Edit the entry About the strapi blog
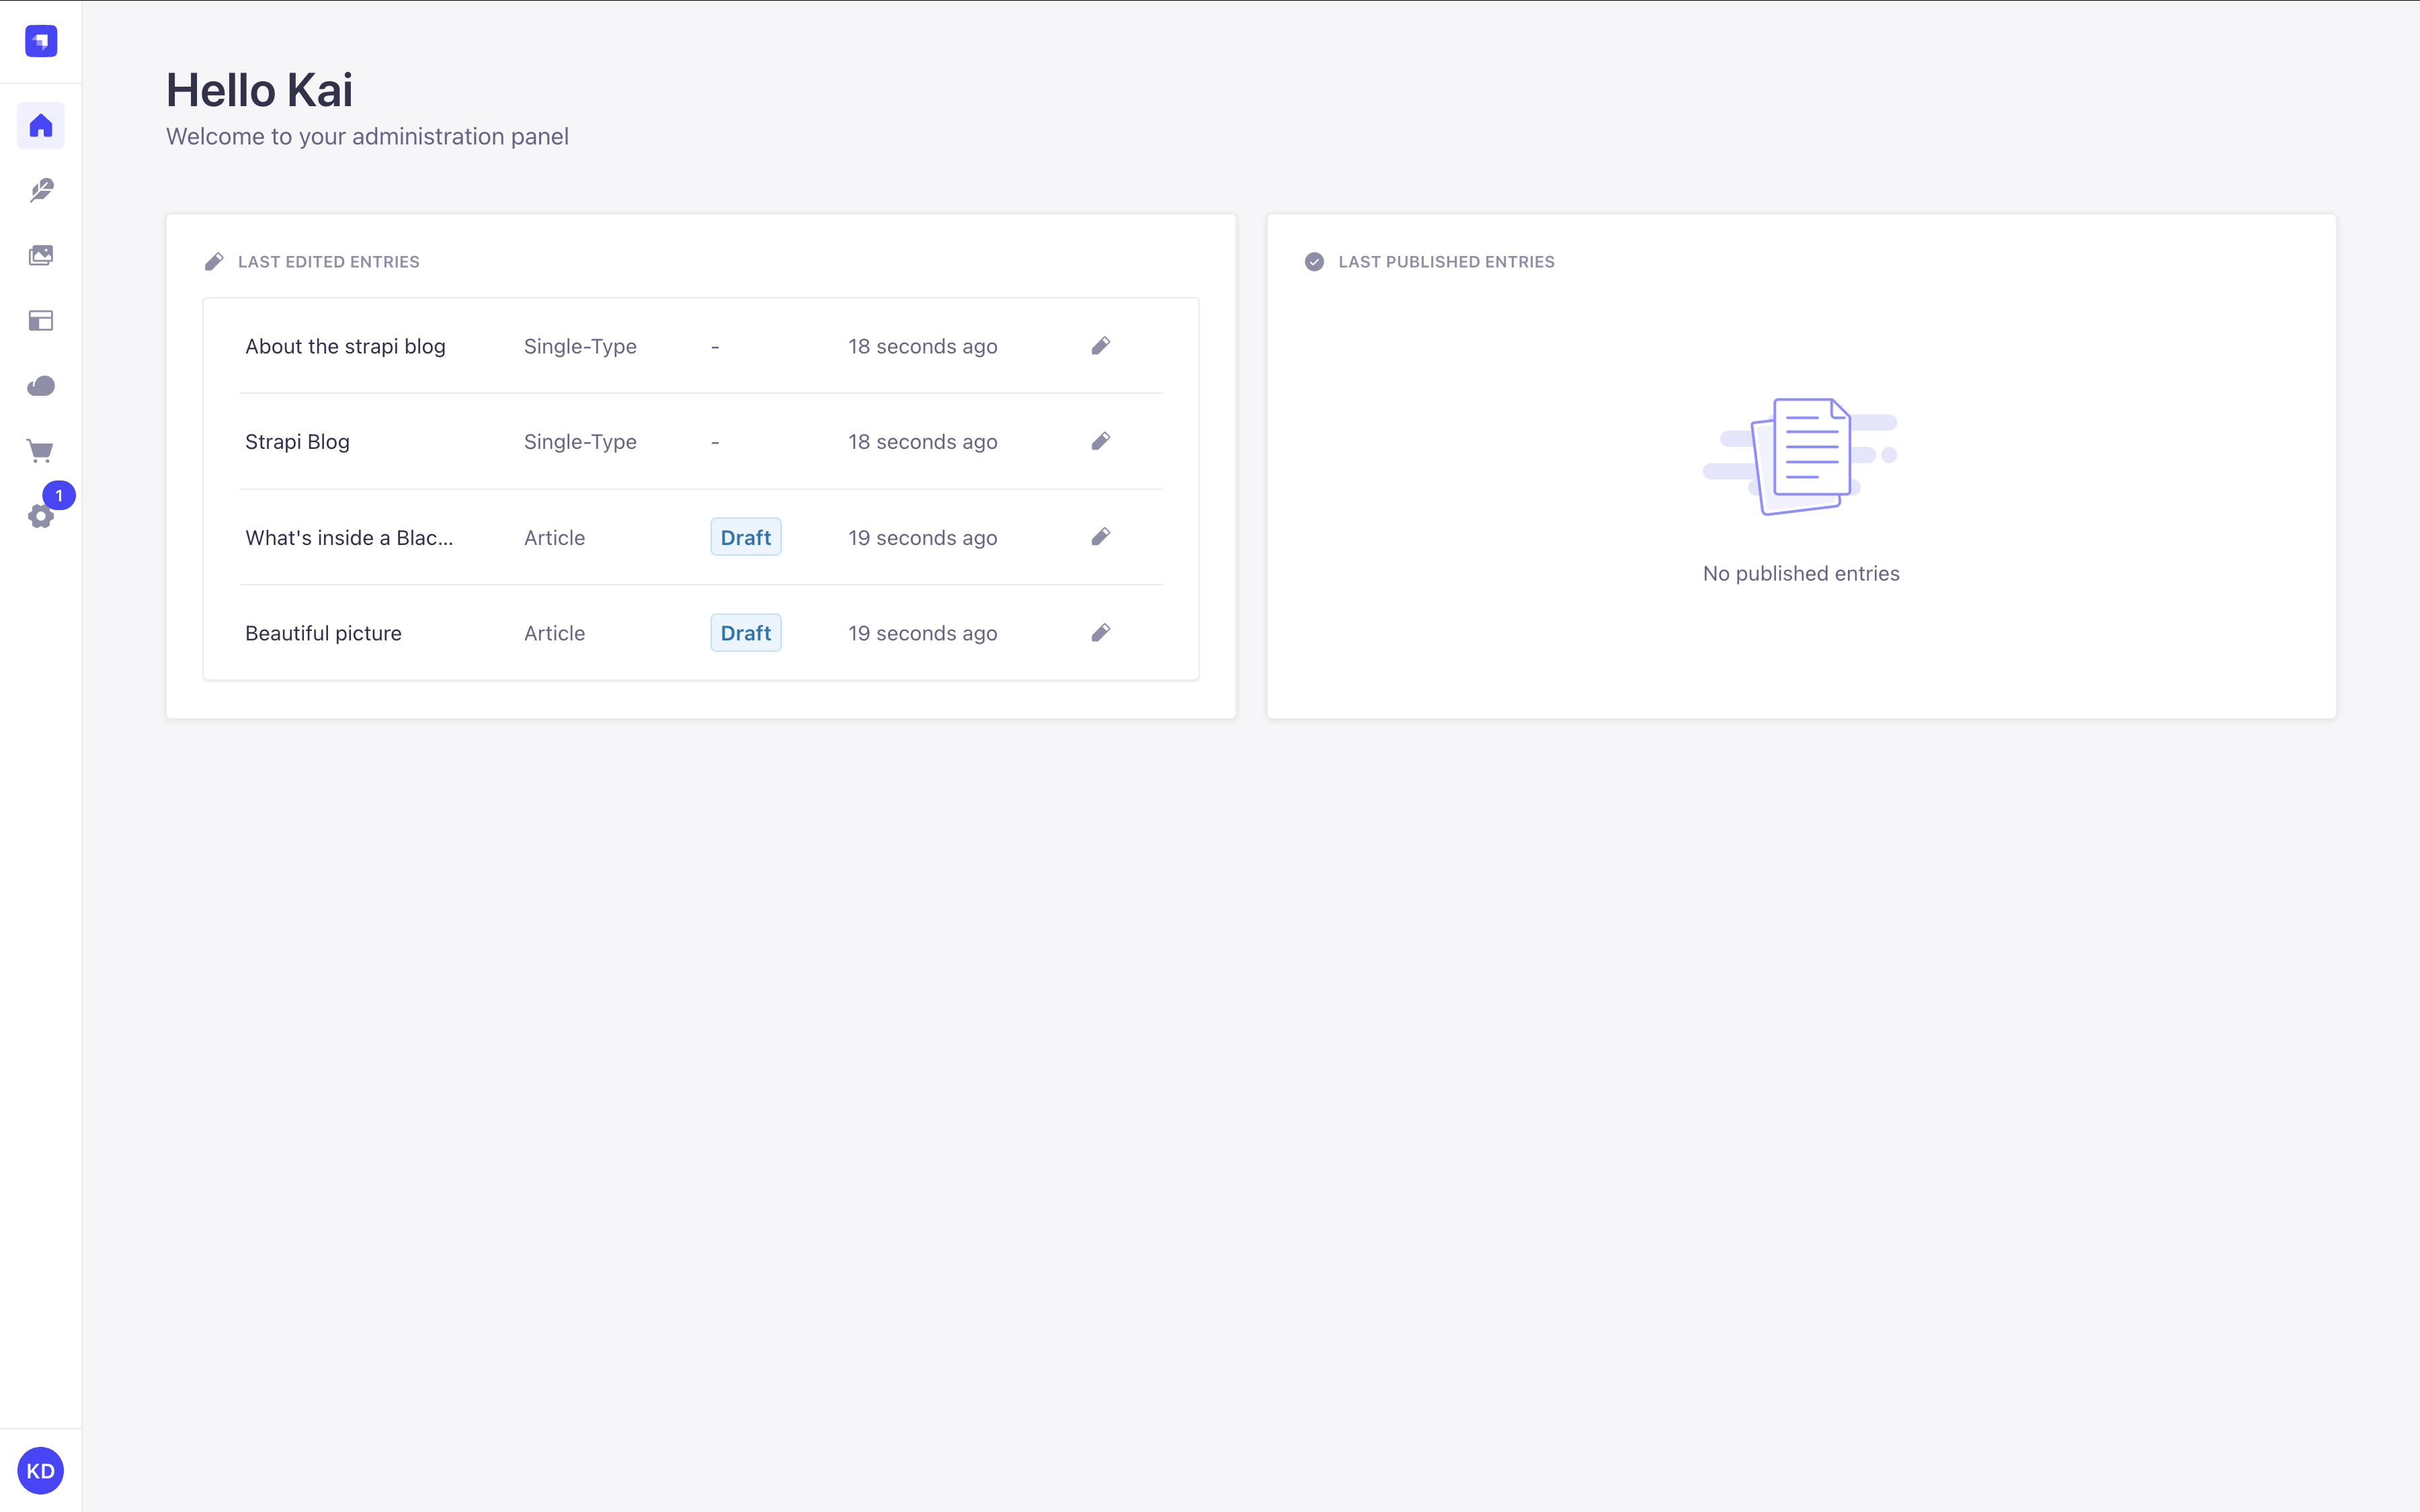This screenshot has width=2420, height=1512. [x=1100, y=346]
